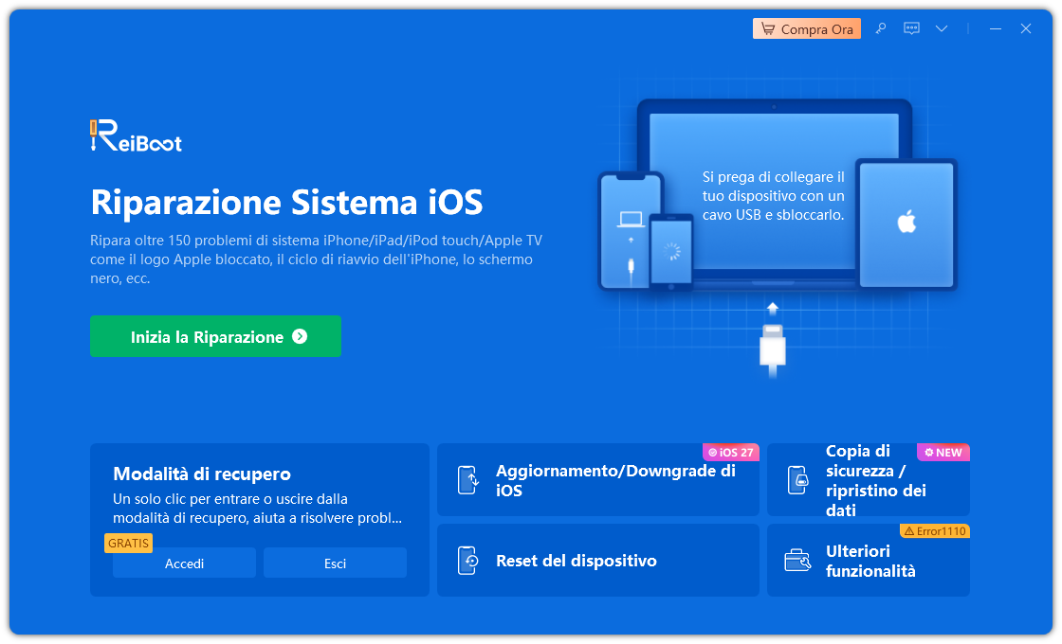Click the iPhone illustration with cable icon

pyautogui.click(x=631, y=231)
